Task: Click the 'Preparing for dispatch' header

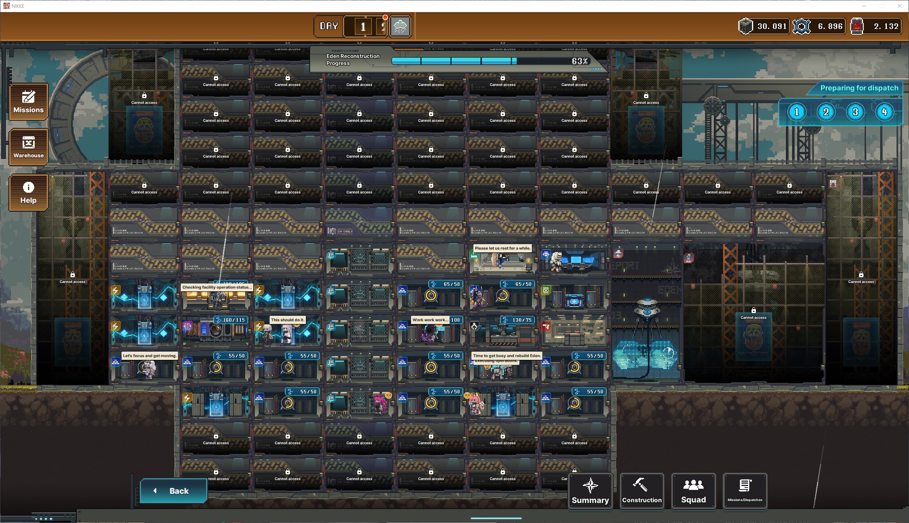Action: (859, 88)
